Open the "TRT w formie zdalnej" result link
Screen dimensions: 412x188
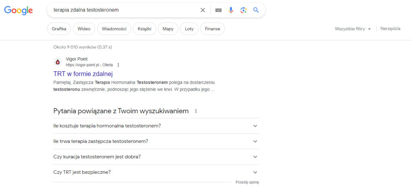coord(83,74)
